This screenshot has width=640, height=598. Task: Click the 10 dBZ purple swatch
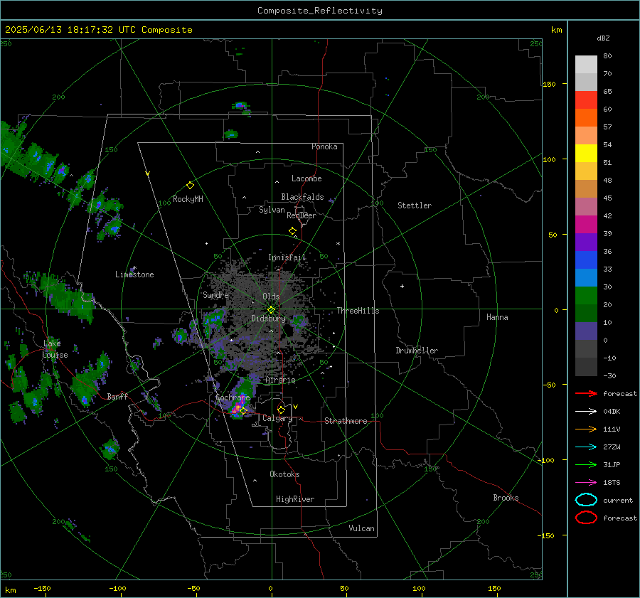[586, 331]
